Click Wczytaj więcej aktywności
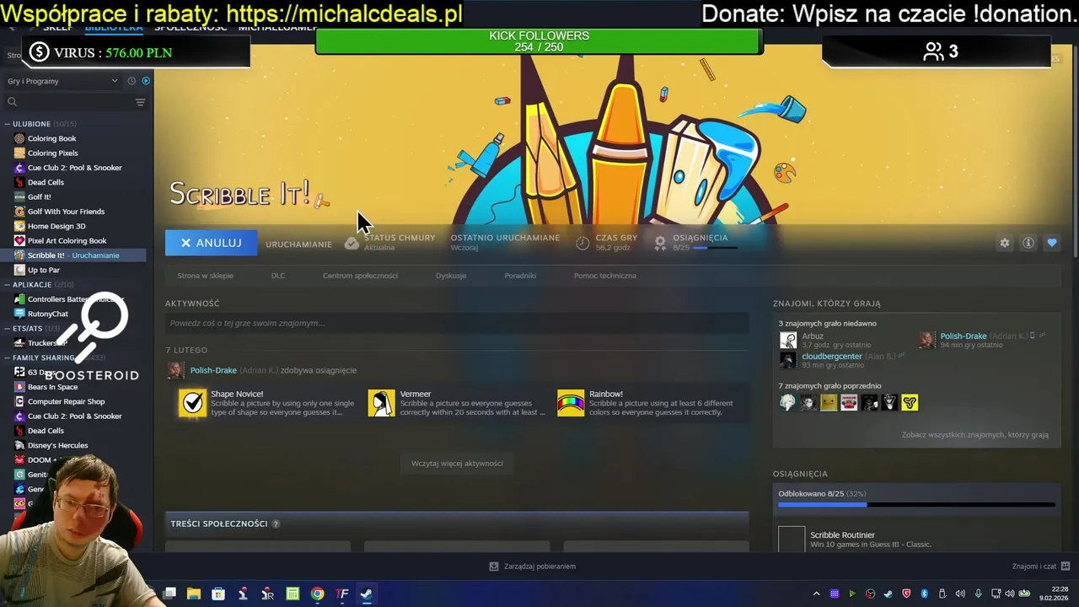1079x607 pixels. pyautogui.click(x=457, y=463)
